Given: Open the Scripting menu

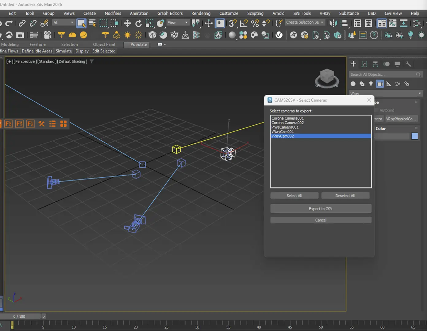Looking at the screenshot, I should (255, 13).
